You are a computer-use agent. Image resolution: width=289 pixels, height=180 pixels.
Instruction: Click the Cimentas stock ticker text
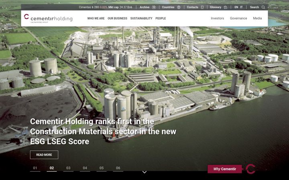pyautogui.click(x=93, y=7)
